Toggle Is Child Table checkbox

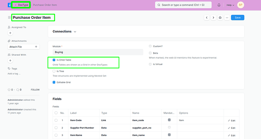click(x=54, y=60)
